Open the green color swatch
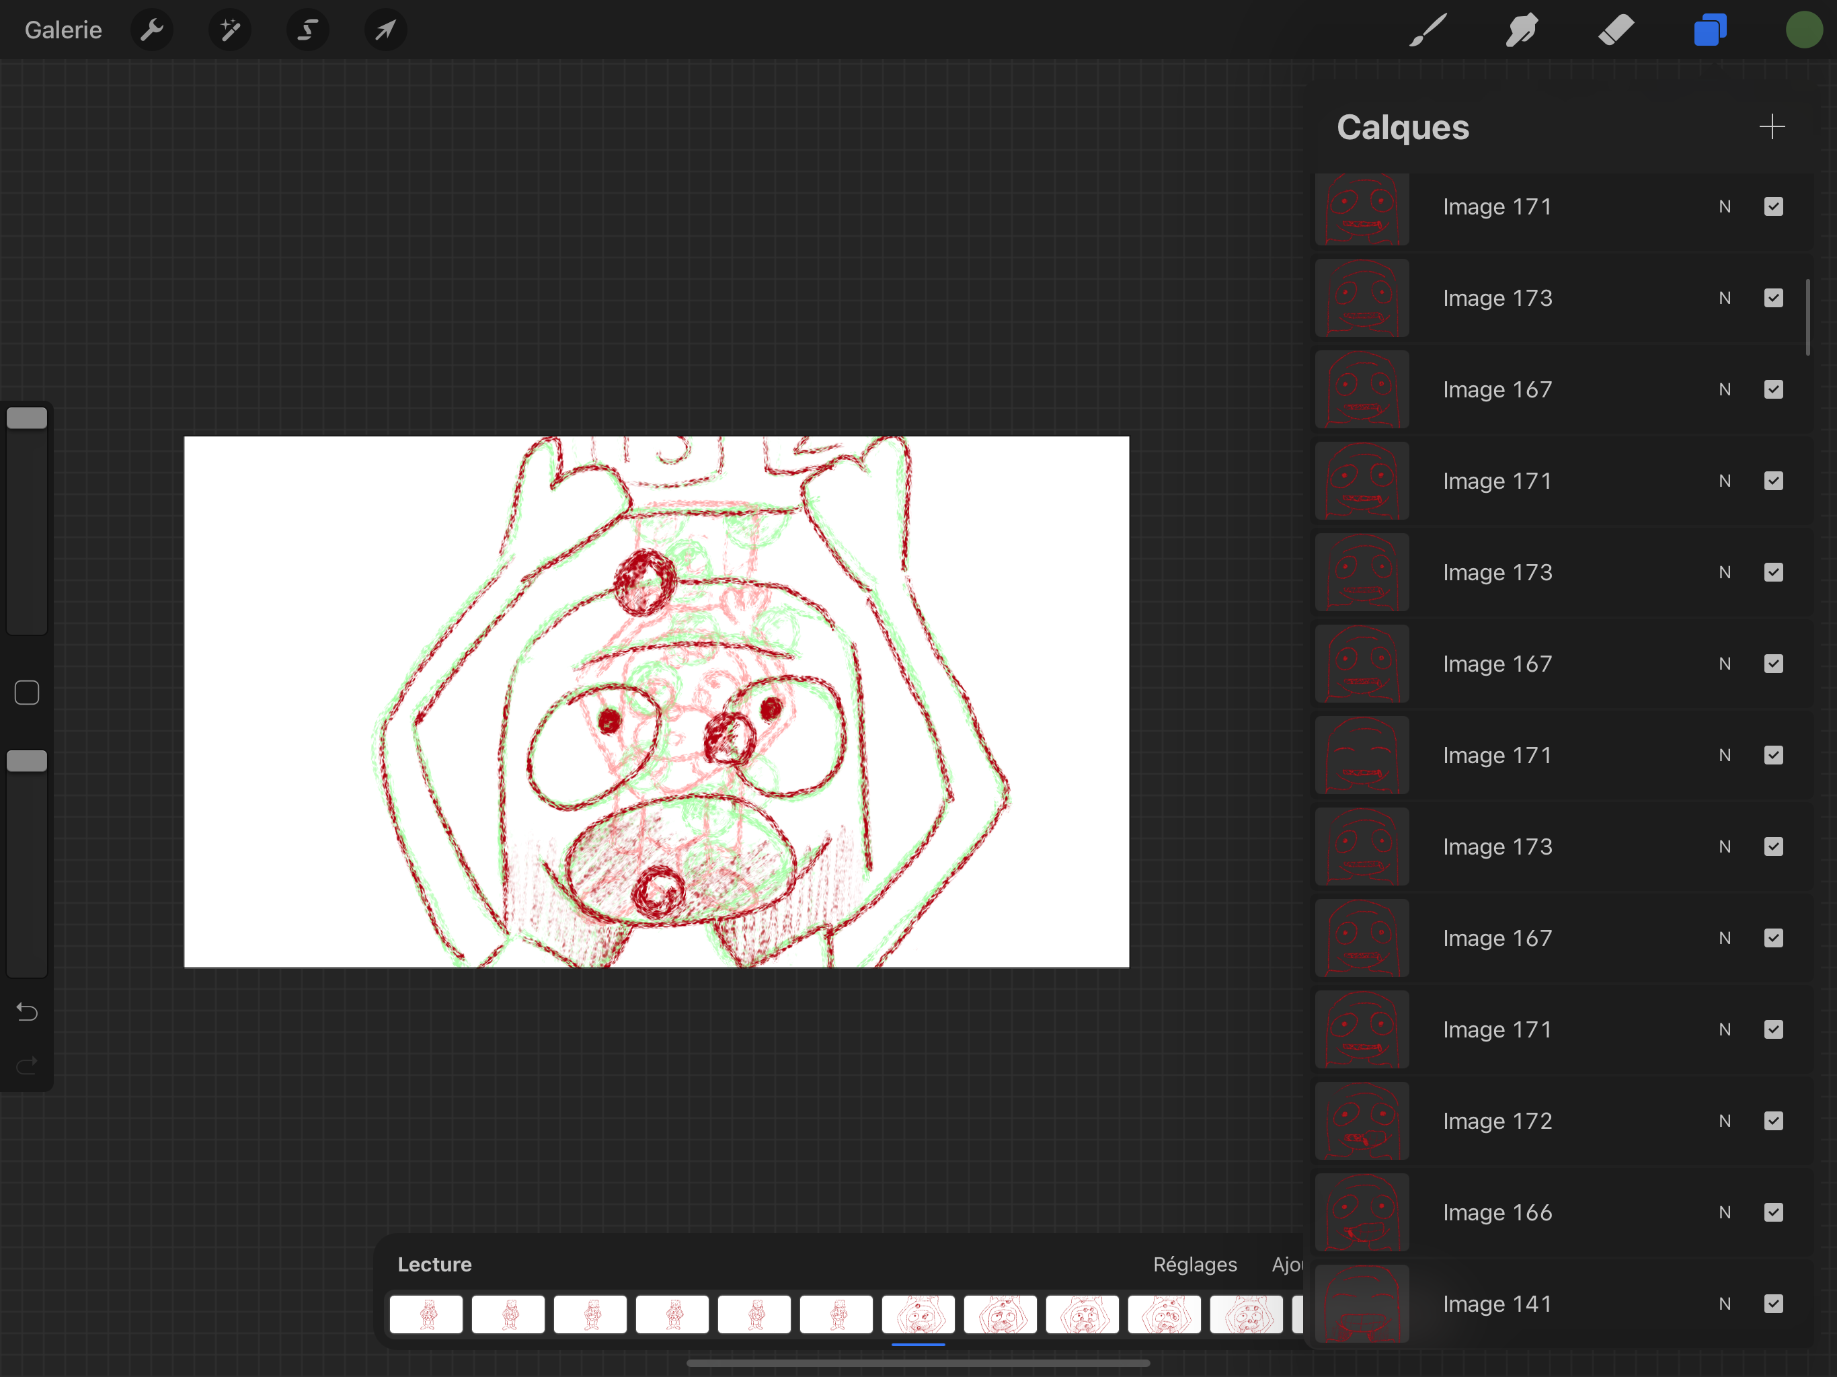The width and height of the screenshot is (1837, 1377). (1803, 31)
